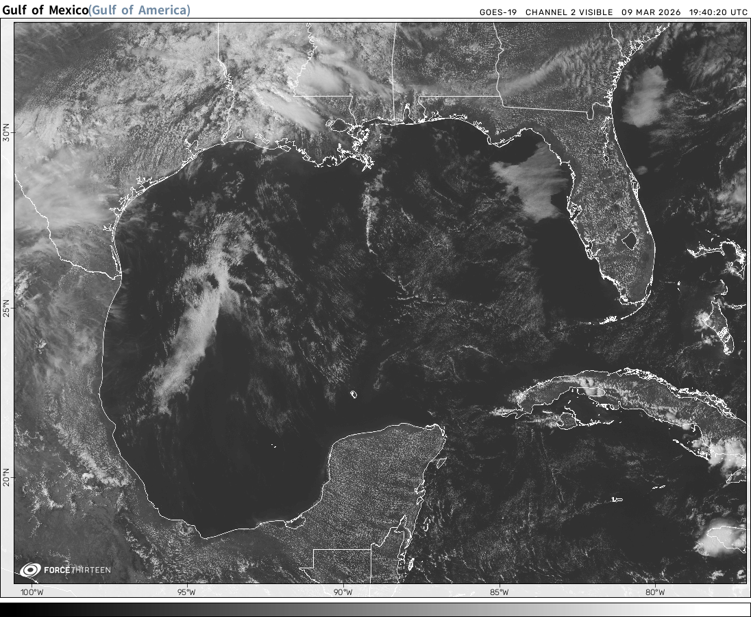This screenshot has width=751, height=617.
Task: Click the 95°W longitude label
Action: pyautogui.click(x=186, y=592)
